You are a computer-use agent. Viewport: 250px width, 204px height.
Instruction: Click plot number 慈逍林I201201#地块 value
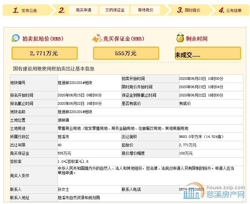point(75,83)
